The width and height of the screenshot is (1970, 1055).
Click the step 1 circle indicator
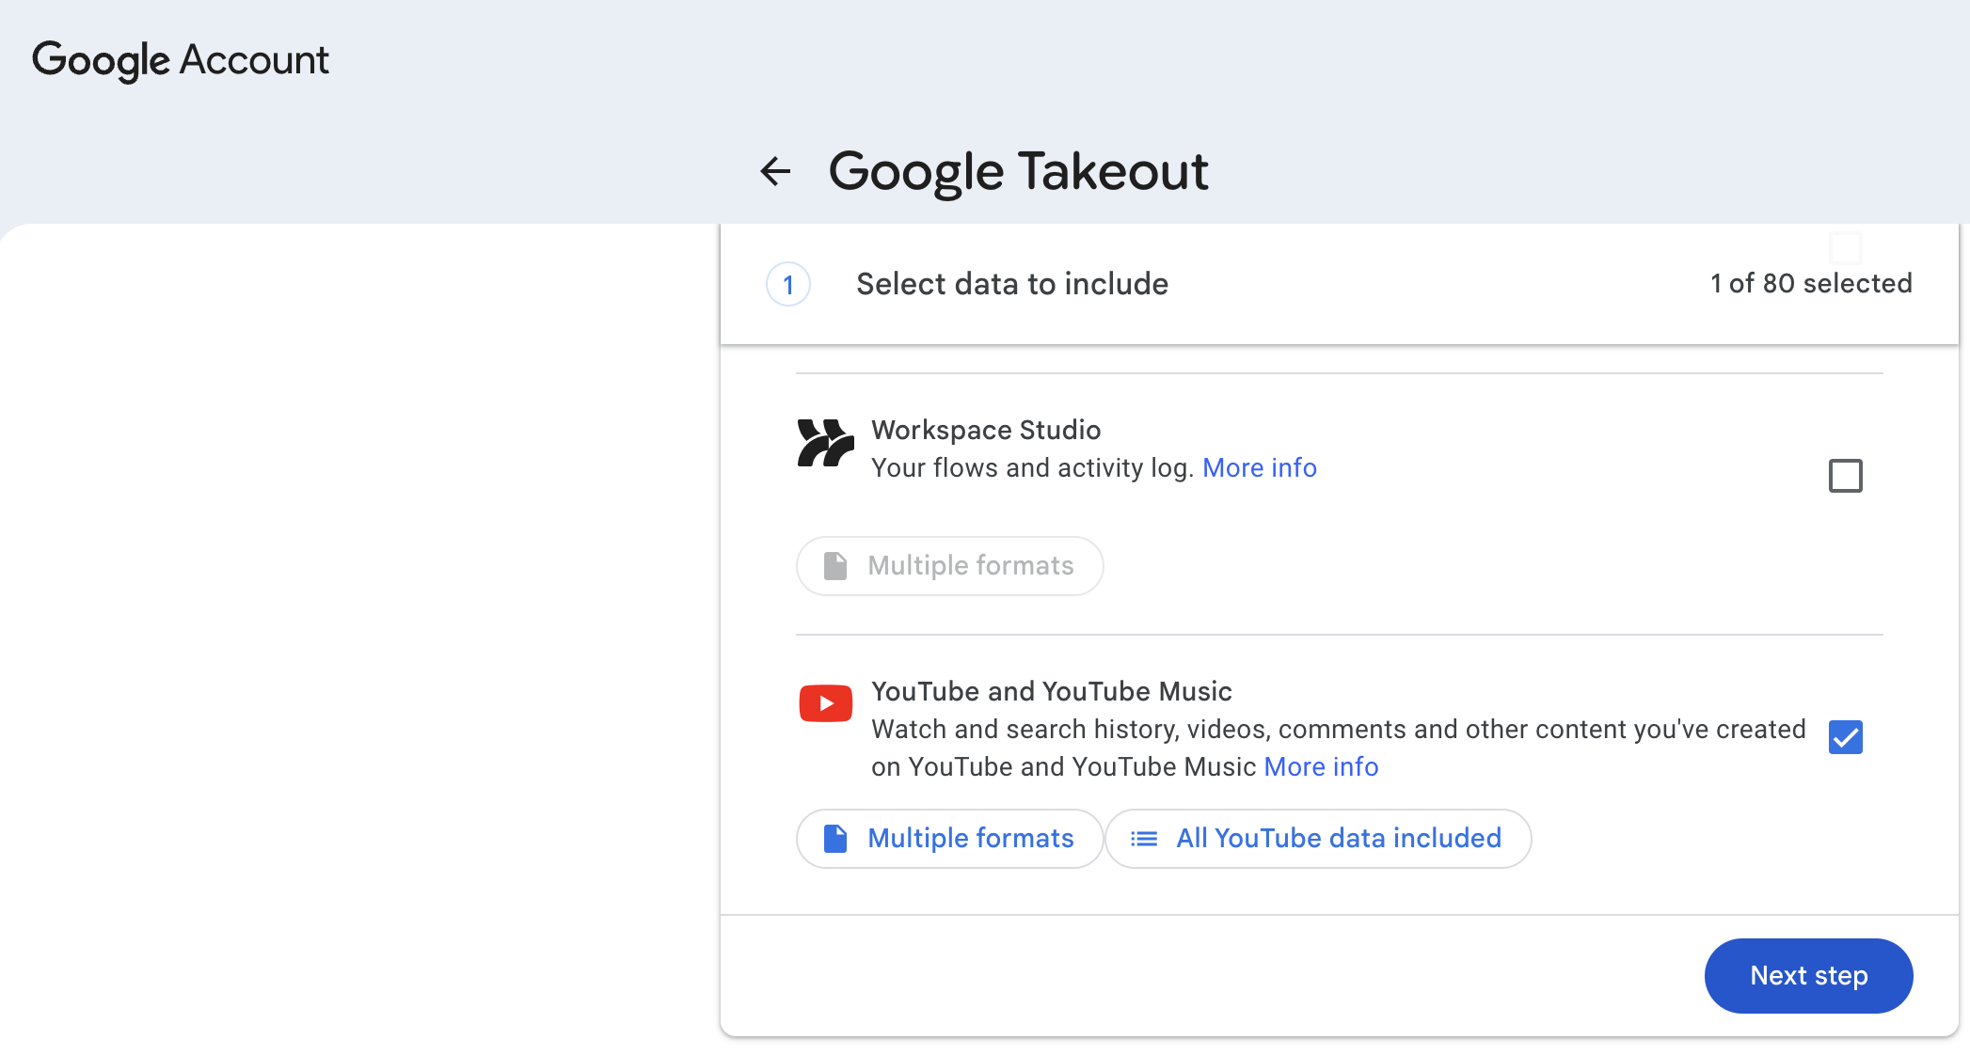click(x=788, y=284)
